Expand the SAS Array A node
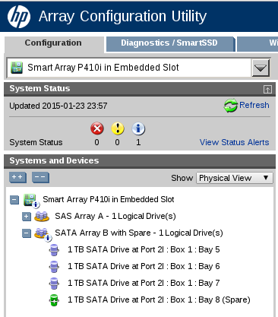The height and width of the screenshot is (317, 278). click(x=27, y=217)
